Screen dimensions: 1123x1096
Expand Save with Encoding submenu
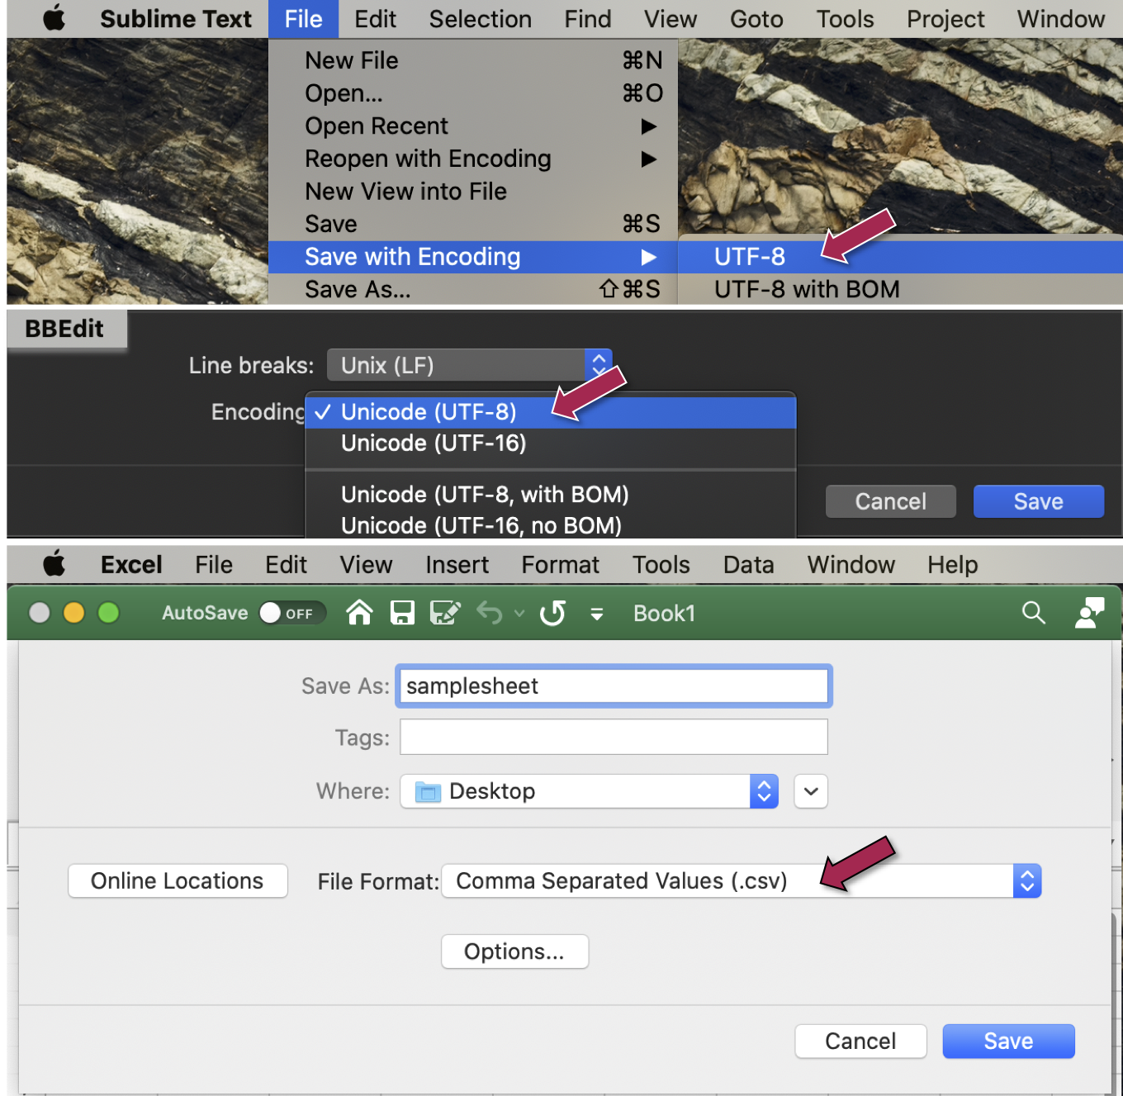click(473, 257)
